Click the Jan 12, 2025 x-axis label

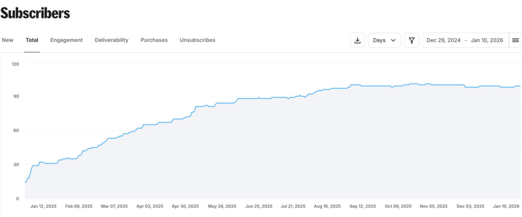tap(43, 206)
